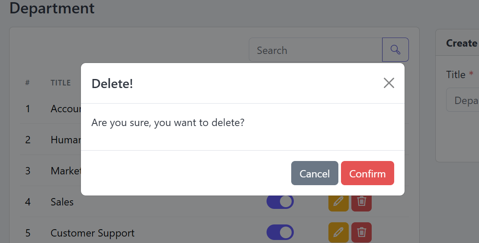Click the pencil edit icon for Sales
This screenshot has height=243, width=479.
click(x=338, y=202)
